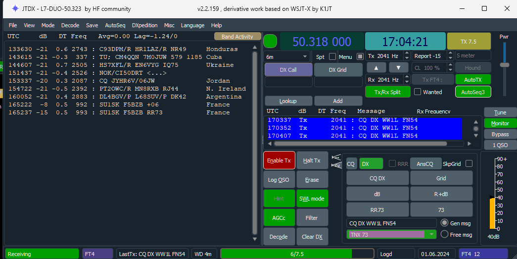Click the JTDX star app icon

coord(15,9)
